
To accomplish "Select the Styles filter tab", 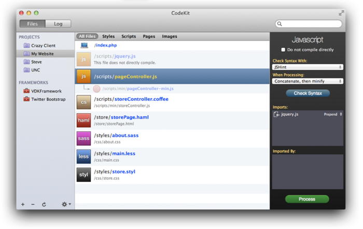I will [108, 37].
